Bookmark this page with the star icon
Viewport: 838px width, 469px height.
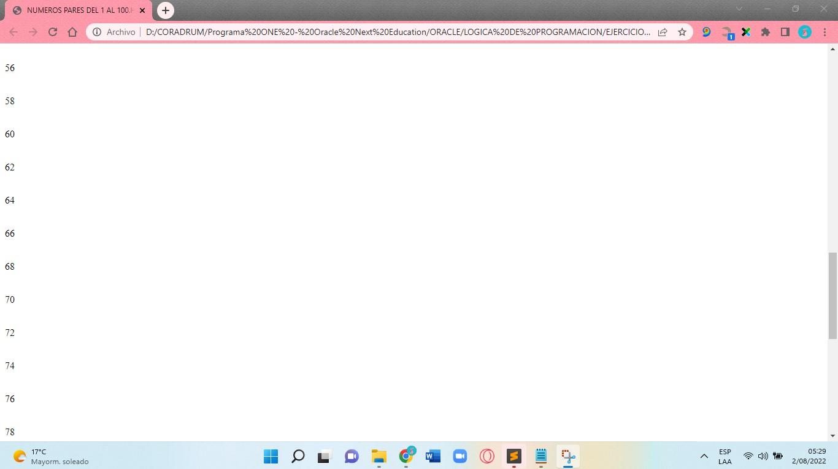682,32
